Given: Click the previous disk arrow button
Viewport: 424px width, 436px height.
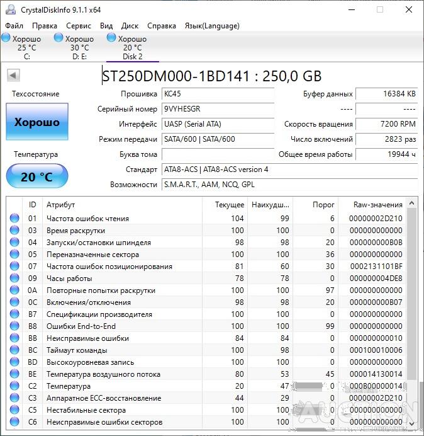Looking at the screenshot, I should coord(13,75).
